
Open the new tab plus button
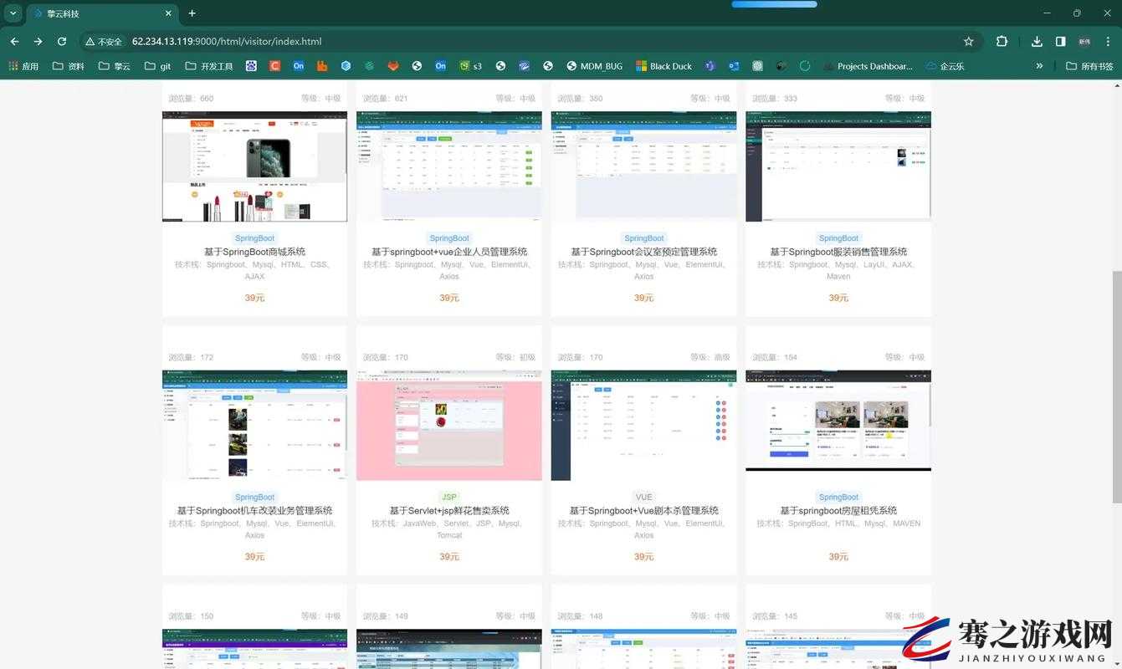click(192, 13)
